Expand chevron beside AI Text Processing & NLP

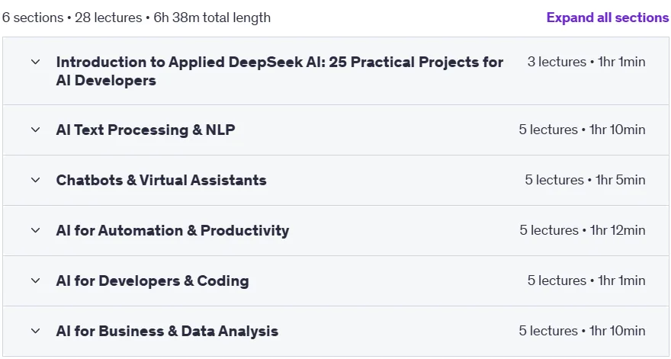pyautogui.click(x=36, y=130)
